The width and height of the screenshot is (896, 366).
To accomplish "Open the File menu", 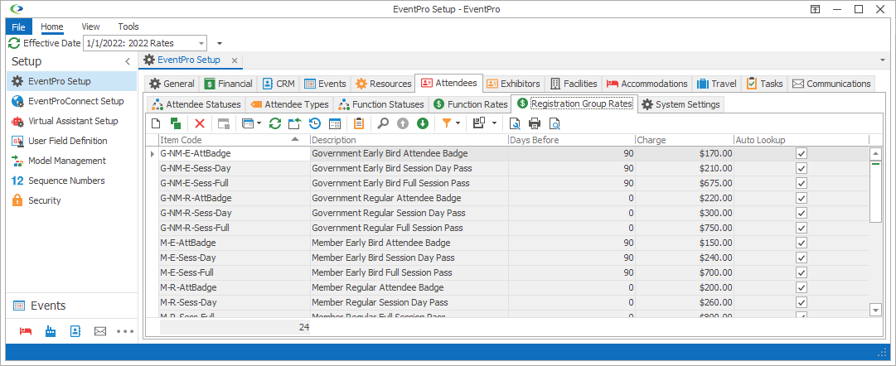I will (19, 26).
